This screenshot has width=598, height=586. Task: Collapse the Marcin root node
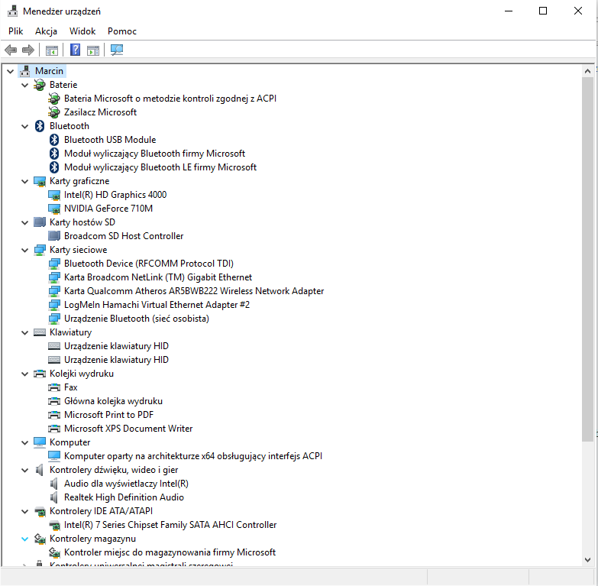click(10, 71)
